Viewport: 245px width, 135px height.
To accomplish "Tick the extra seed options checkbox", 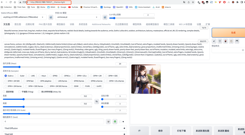I will [120, 122].
